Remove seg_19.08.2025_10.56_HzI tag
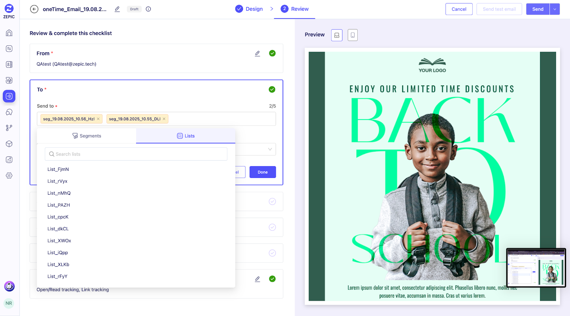The height and width of the screenshot is (316, 570). (98, 119)
